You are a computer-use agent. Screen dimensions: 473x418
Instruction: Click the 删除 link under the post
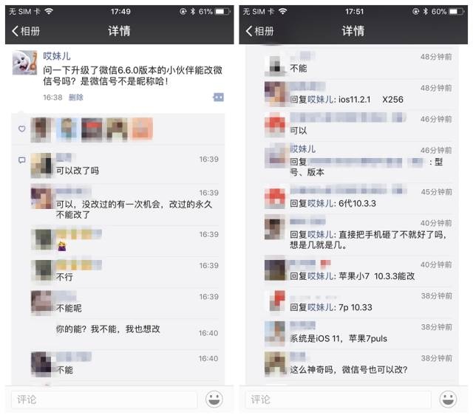[75, 97]
